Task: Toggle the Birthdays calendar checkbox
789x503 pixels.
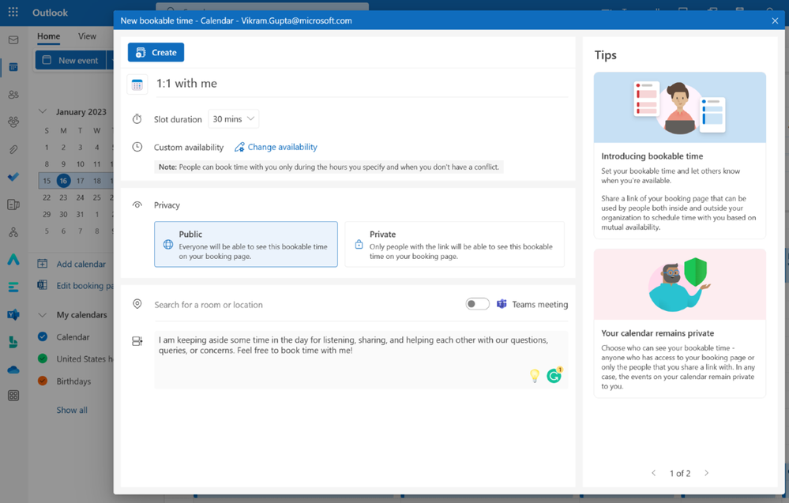Action: pyautogui.click(x=43, y=381)
